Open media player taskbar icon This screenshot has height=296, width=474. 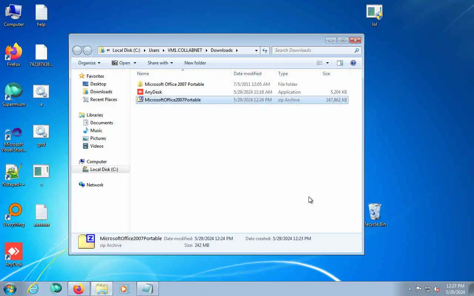tap(124, 289)
